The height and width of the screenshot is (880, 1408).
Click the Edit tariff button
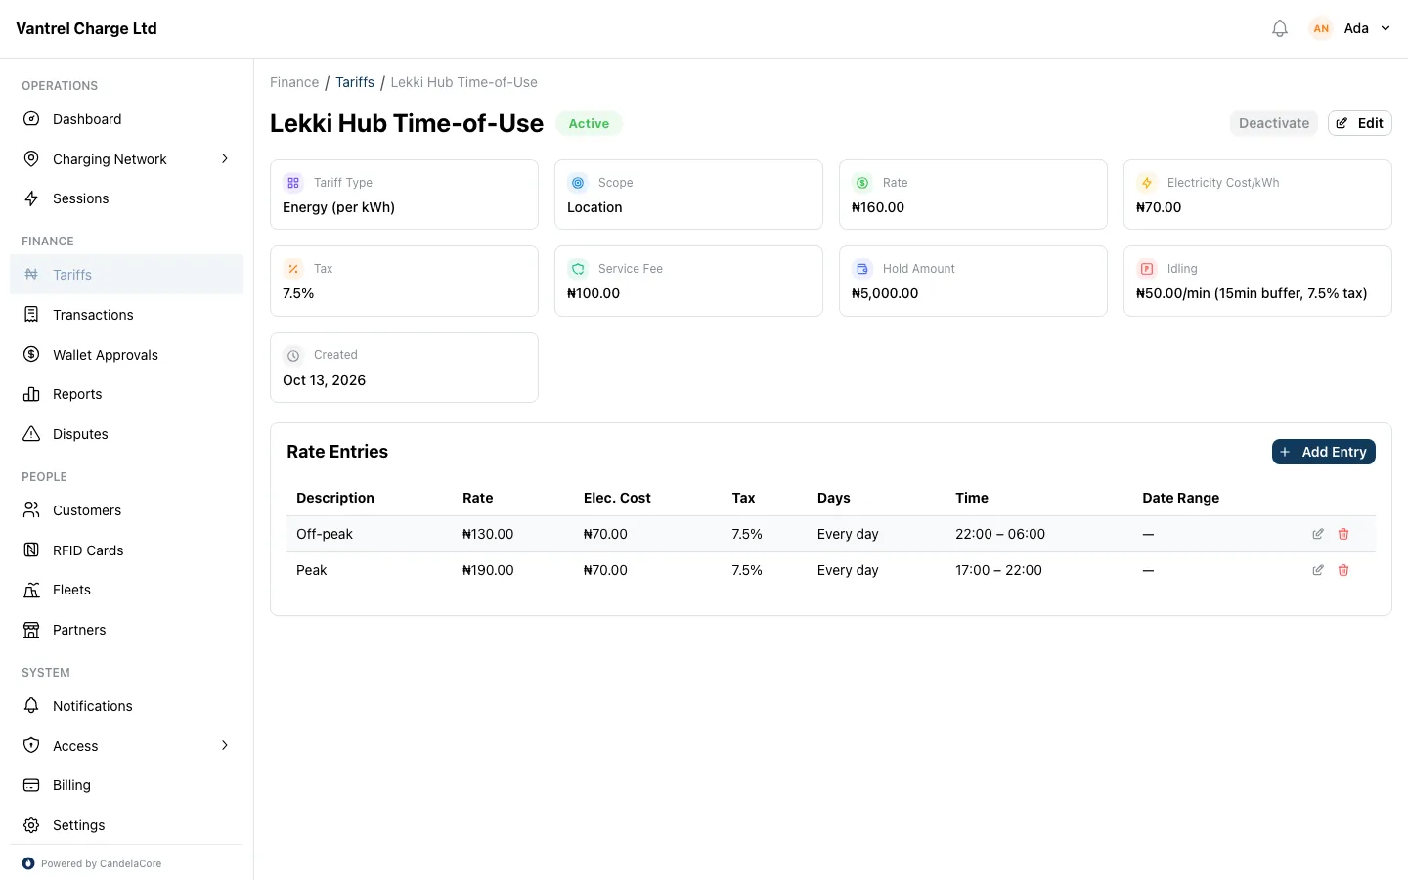(x=1359, y=123)
